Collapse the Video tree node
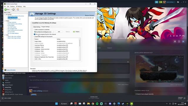The height and width of the screenshot is (106, 188). [x=5, y=35]
